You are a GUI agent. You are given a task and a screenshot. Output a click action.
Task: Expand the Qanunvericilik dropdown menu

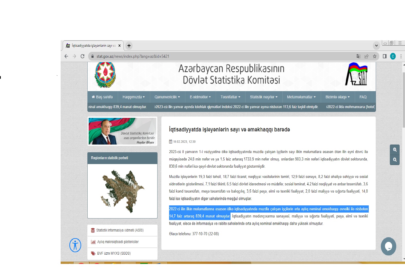[167, 97]
